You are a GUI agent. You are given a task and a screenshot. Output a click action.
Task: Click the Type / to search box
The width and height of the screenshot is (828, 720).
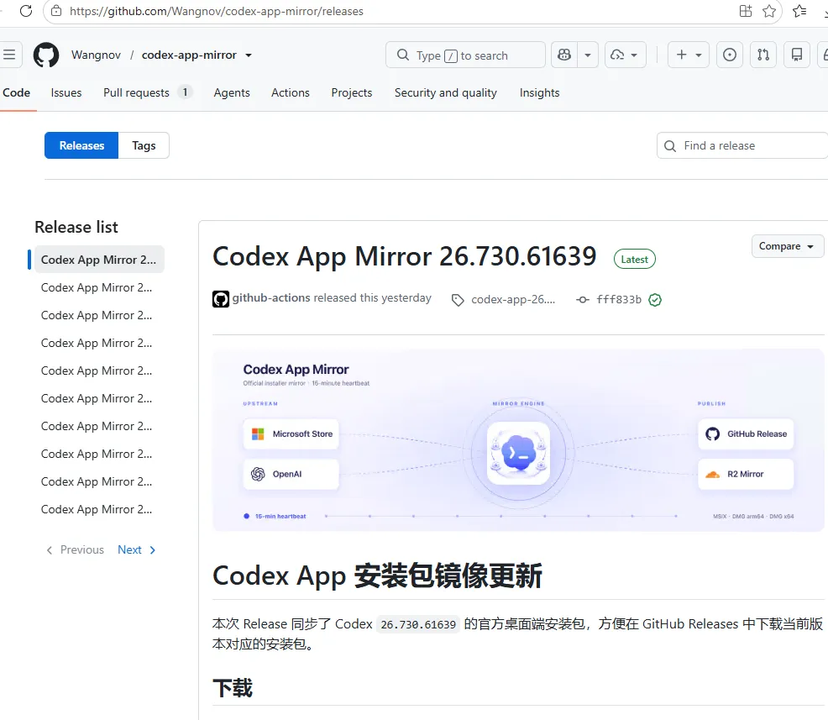(465, 55)
